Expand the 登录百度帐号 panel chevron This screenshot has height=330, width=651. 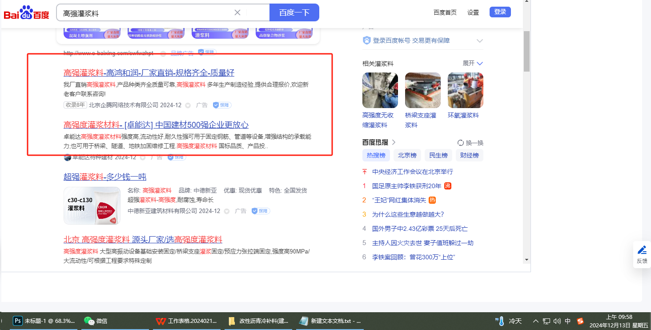480,40
